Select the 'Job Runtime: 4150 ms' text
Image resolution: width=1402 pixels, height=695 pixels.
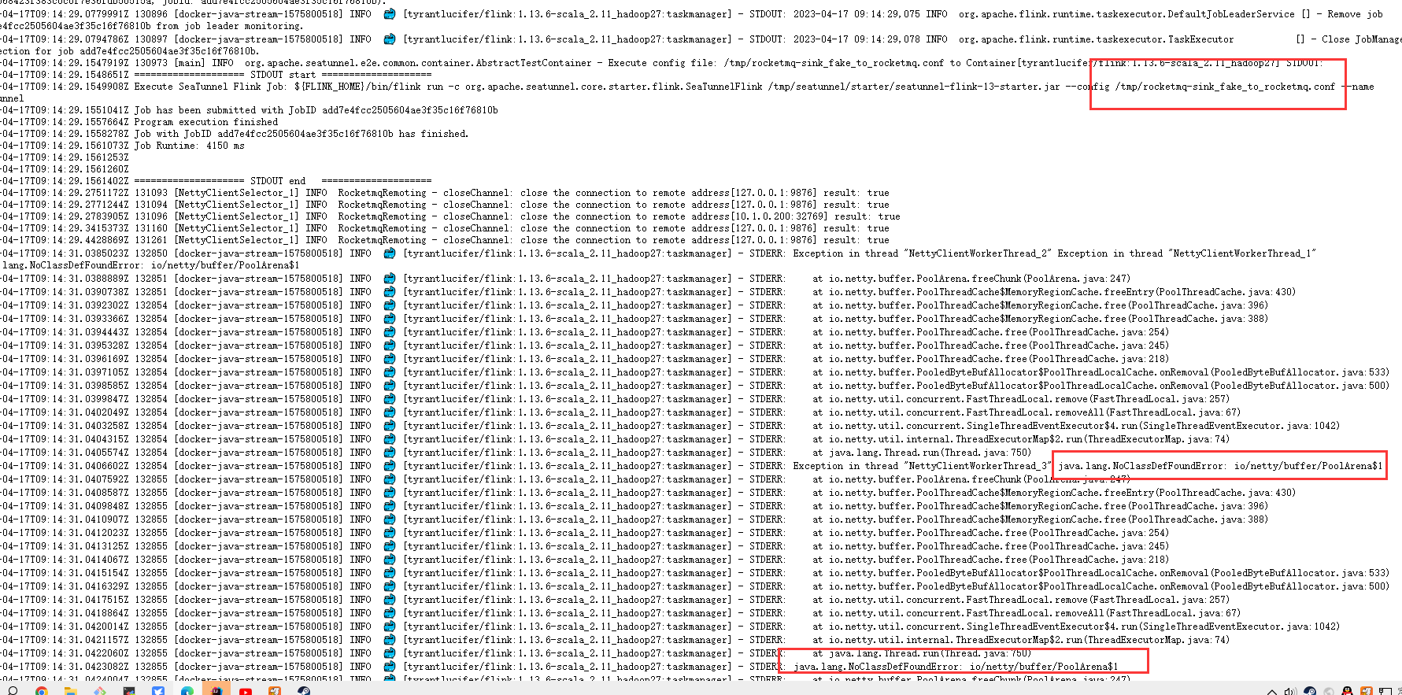click(x=190, y=146)
